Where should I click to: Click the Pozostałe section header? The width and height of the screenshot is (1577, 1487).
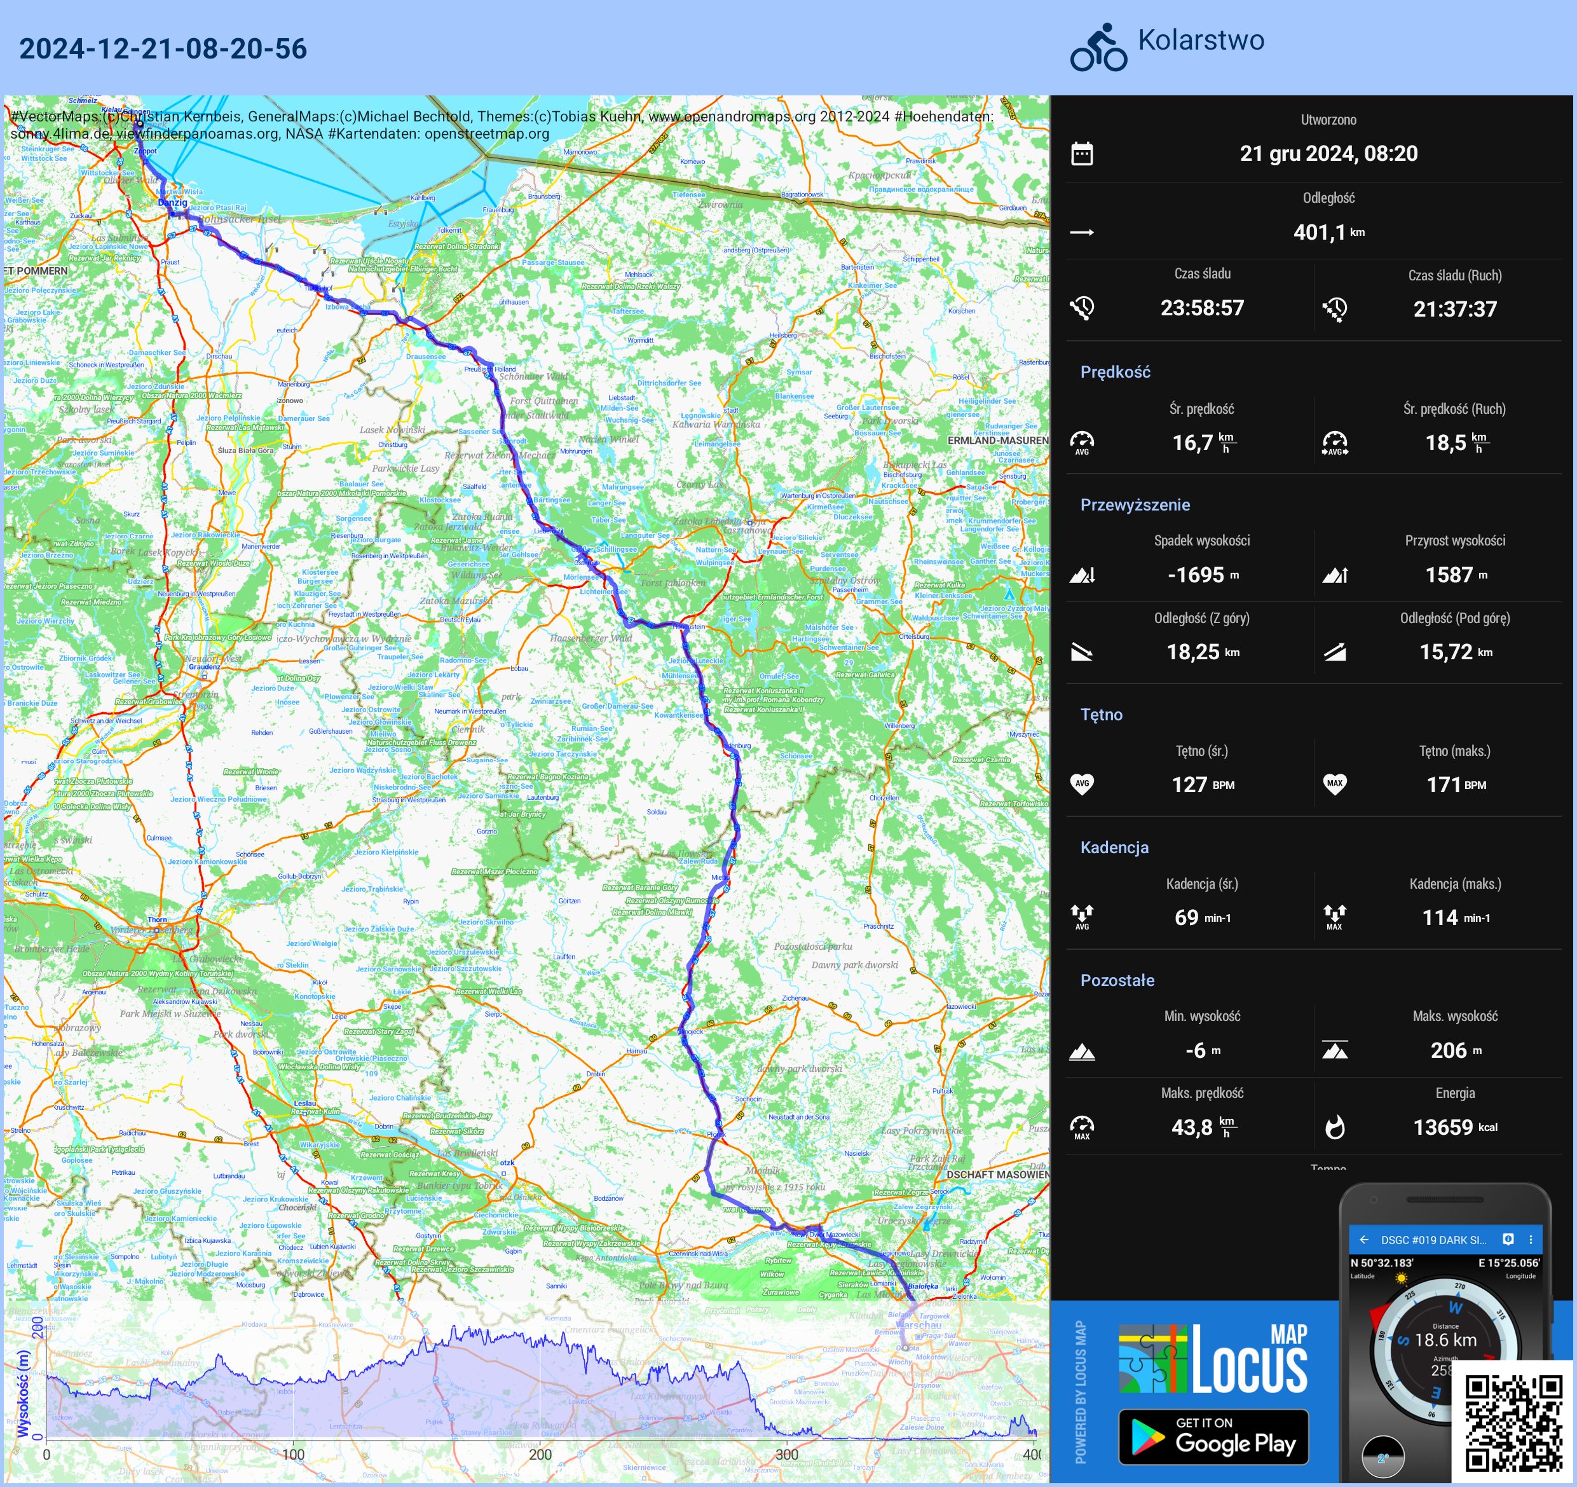click(1117, 981)
